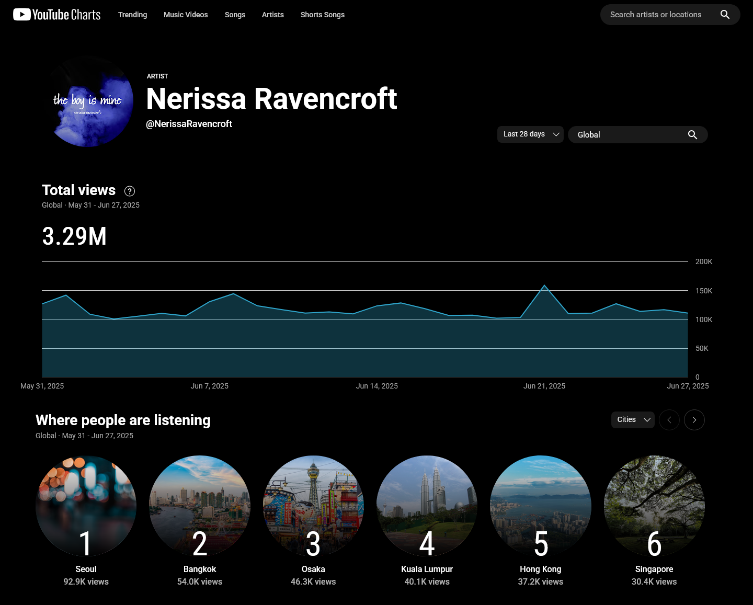Click the 3.29M total views value
This screenshot has height=605, width=753.
[74, 236]
